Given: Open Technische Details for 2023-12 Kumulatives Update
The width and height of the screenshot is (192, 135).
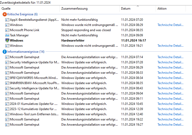Looking at the screenshot, I should click(x=170, y=109).
